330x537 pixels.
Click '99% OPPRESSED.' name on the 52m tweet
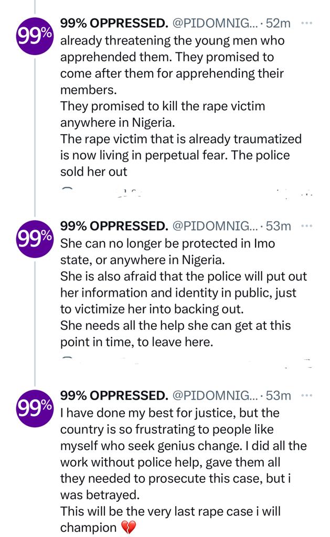(114, 24)
